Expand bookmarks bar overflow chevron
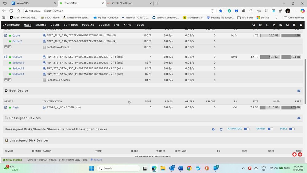Image resolution: width=307 pixels, height=173 pixels. 277,18
